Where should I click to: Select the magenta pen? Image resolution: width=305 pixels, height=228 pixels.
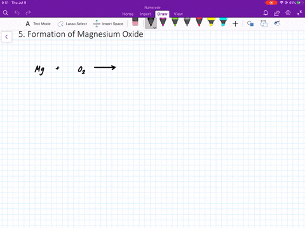click(x=163, y=22)
